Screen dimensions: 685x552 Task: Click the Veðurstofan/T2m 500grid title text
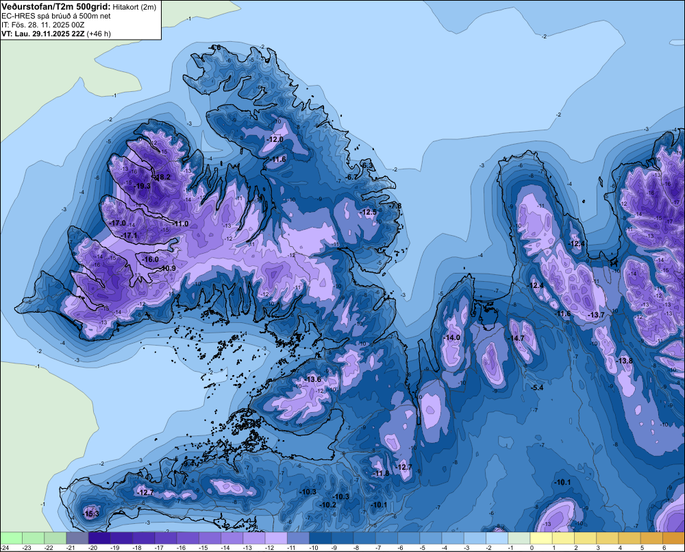pos(56,6)
